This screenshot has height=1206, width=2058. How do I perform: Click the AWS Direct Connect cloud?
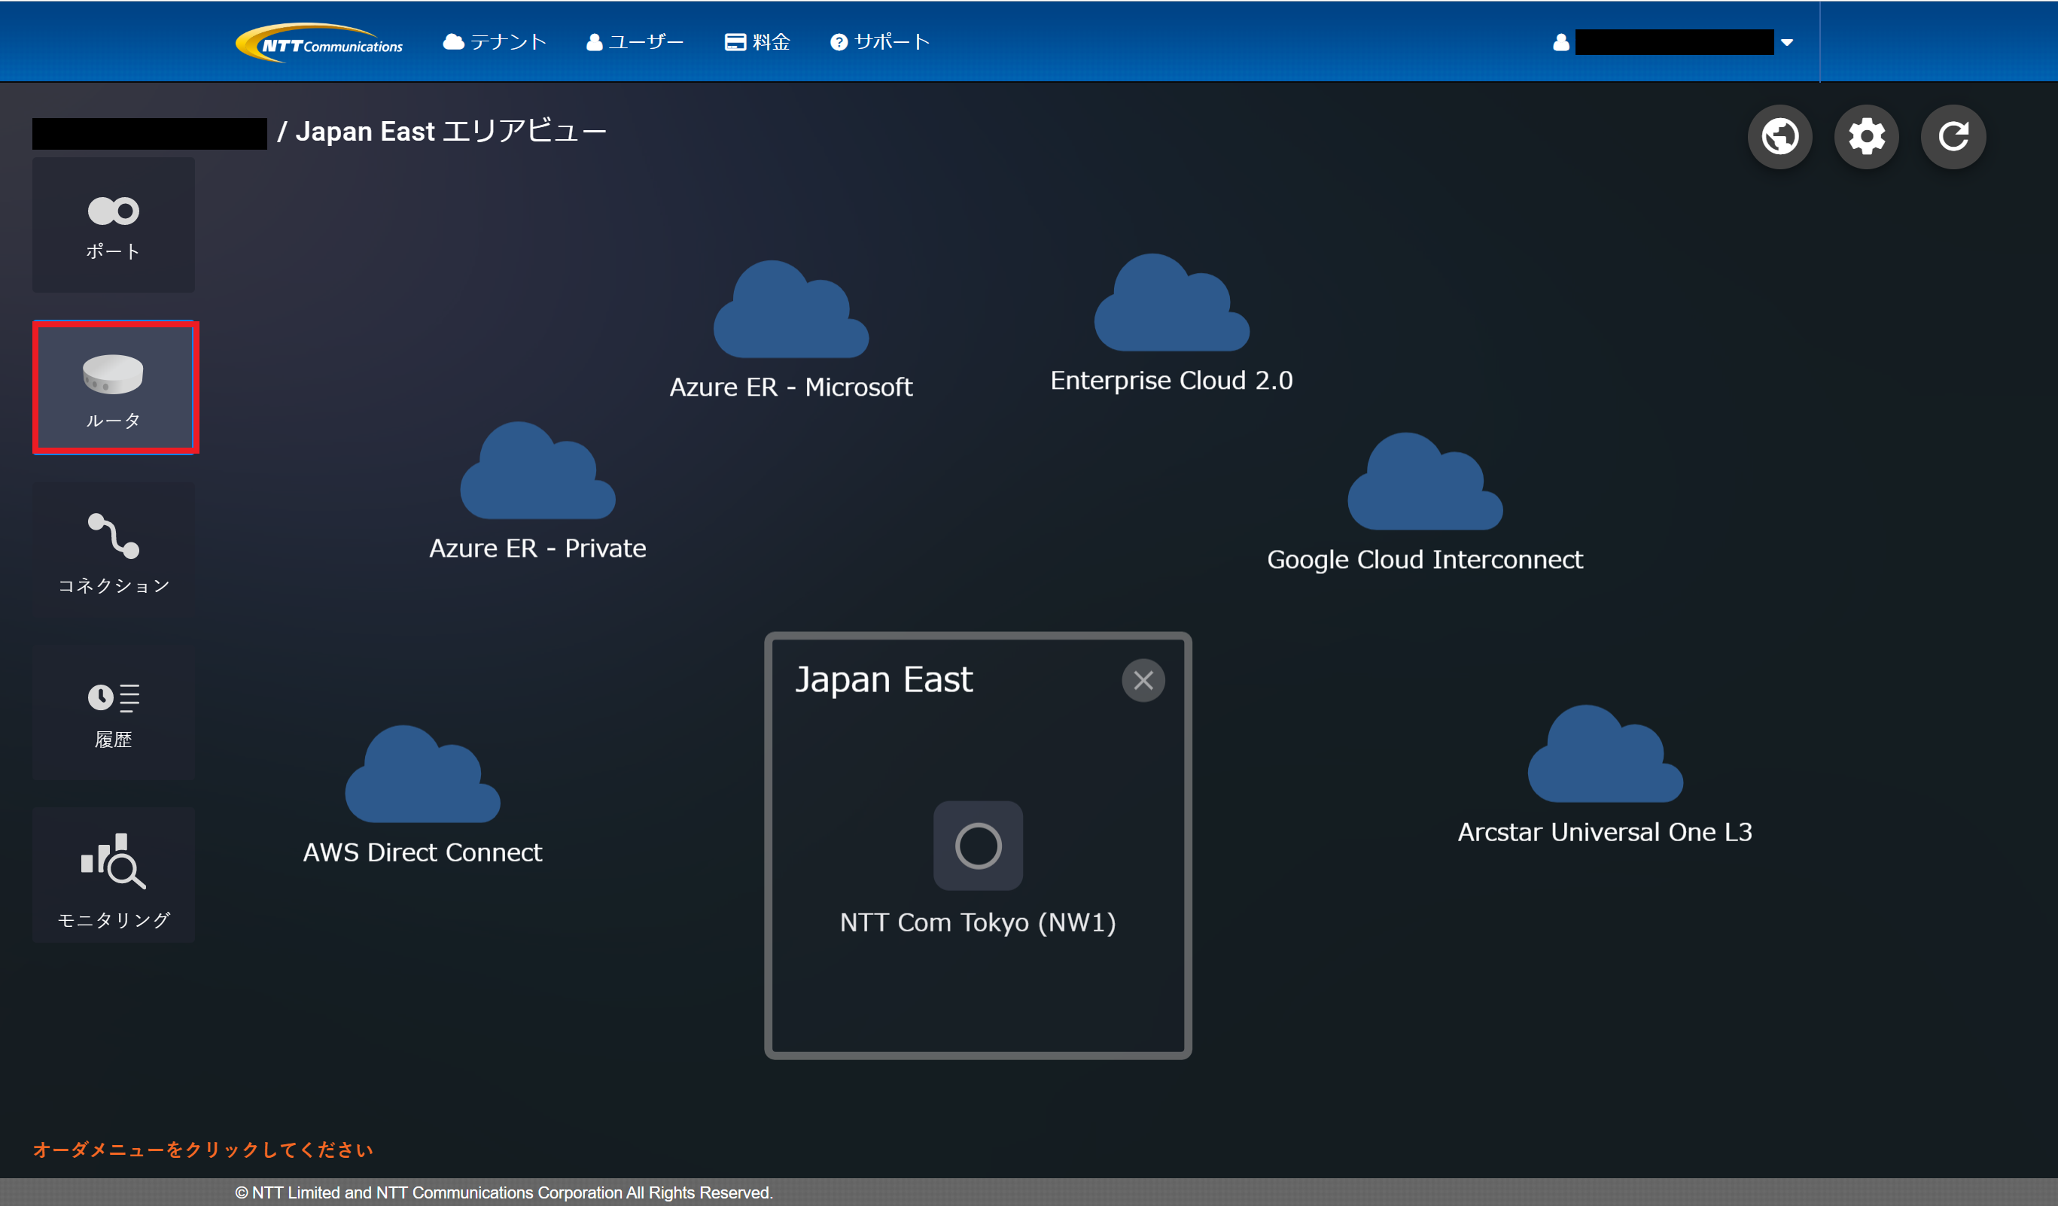point(422,777)
